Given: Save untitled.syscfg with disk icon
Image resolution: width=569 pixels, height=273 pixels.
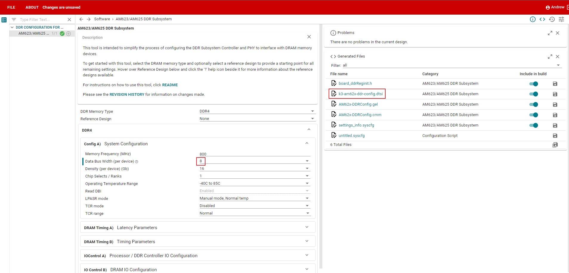Looking at the screenshot, I should (555, 136).
